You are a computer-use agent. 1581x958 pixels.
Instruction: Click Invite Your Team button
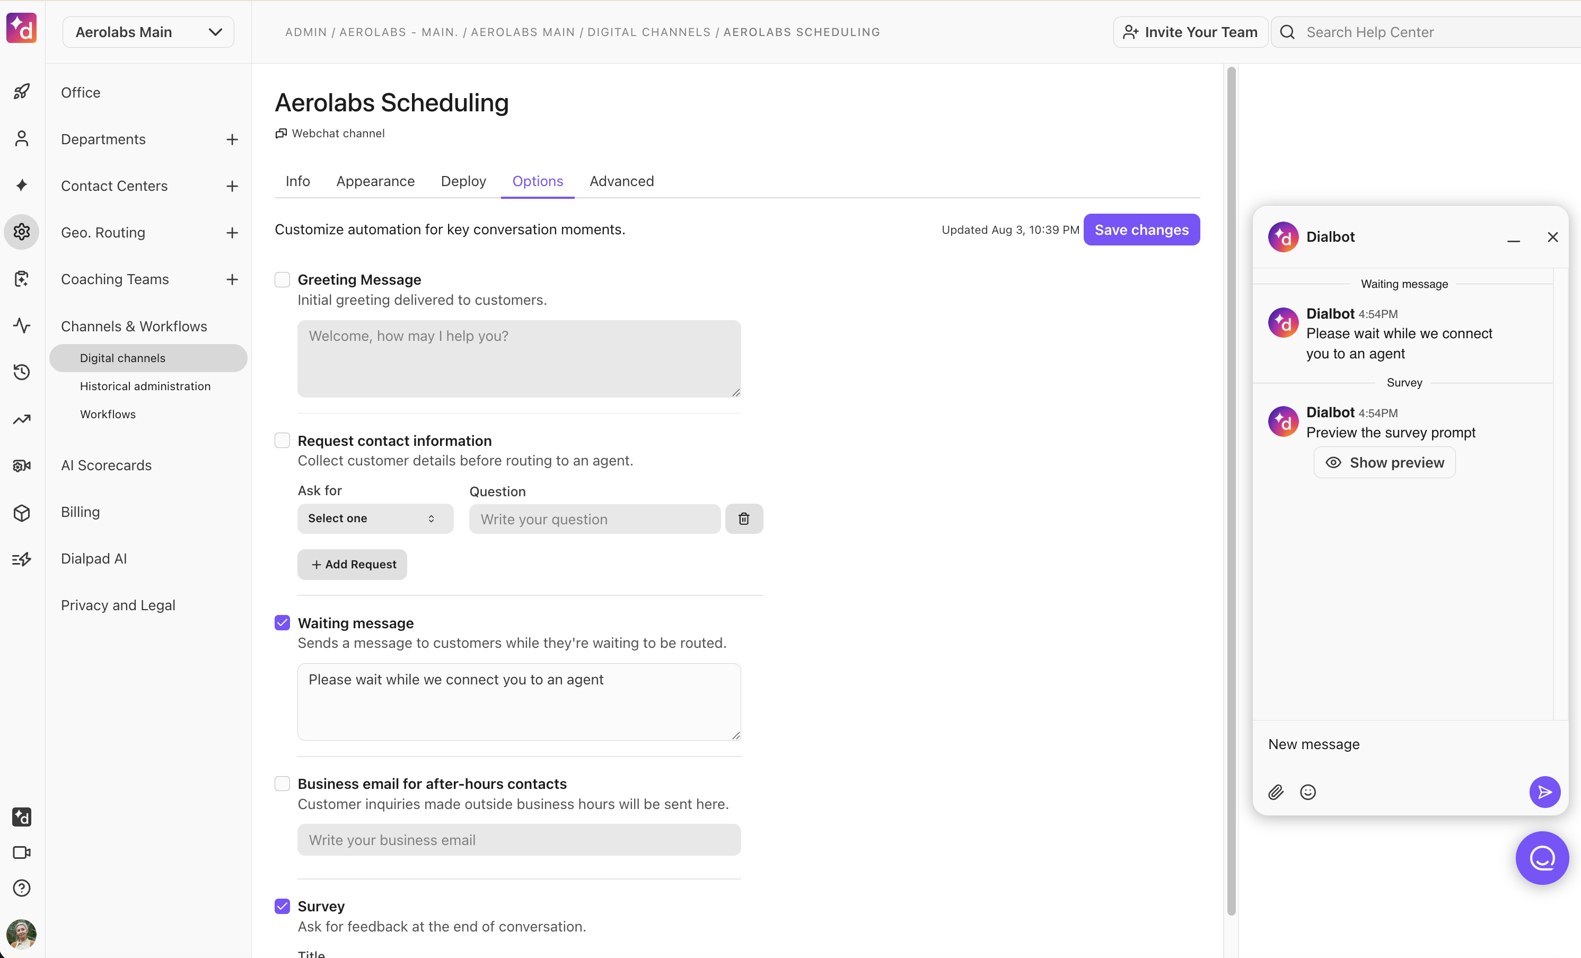[1190, 32]
